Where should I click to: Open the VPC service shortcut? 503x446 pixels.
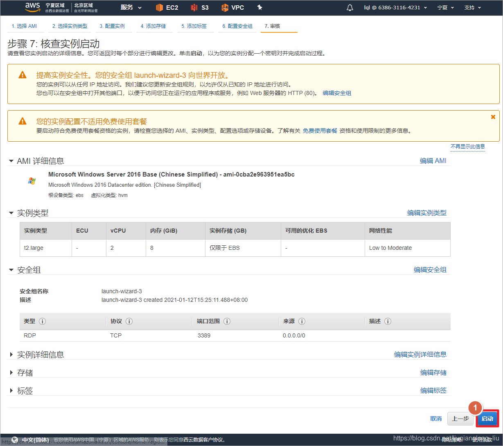pyautogui.click(x=232, y=8)
